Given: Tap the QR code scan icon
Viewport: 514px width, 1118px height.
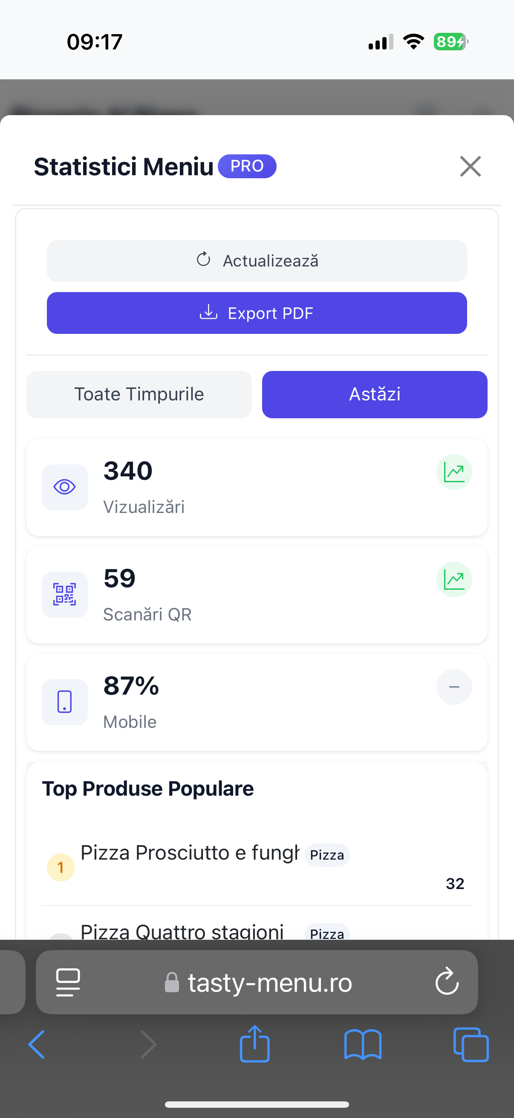Looking at the screenshot, I should click(65, 594).
